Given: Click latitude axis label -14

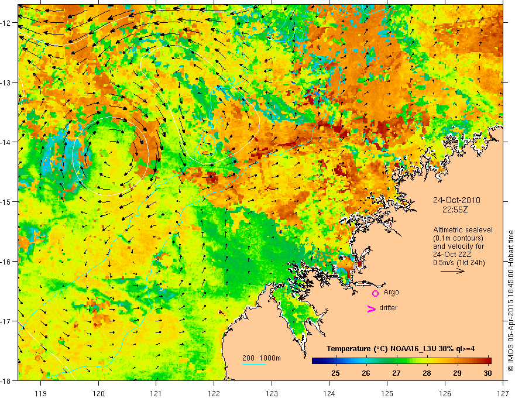Looking at the screenshot, I should click(7, 142).
